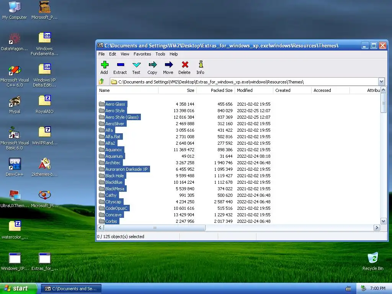Select watercolor archive desktop icon
Viewport: 392px width, 294px height.
(15, 230)
